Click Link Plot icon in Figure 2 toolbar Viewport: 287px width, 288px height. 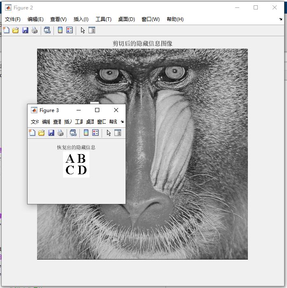[47, 30]
